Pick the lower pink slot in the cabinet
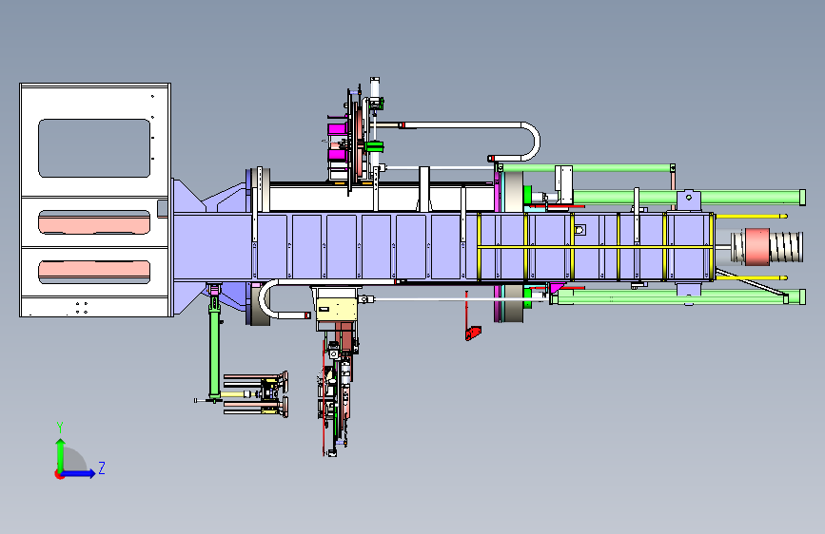825x534 pixels. click(x=94, y=271)
